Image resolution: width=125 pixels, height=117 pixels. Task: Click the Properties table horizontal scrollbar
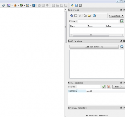[x=91, y=35]
